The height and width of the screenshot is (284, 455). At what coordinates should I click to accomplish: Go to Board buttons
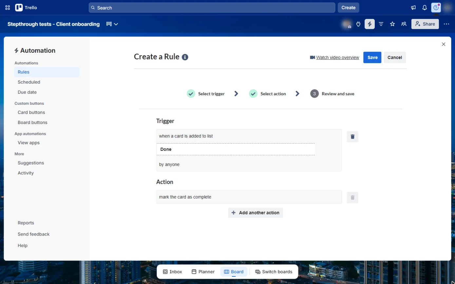click(47, 122)
